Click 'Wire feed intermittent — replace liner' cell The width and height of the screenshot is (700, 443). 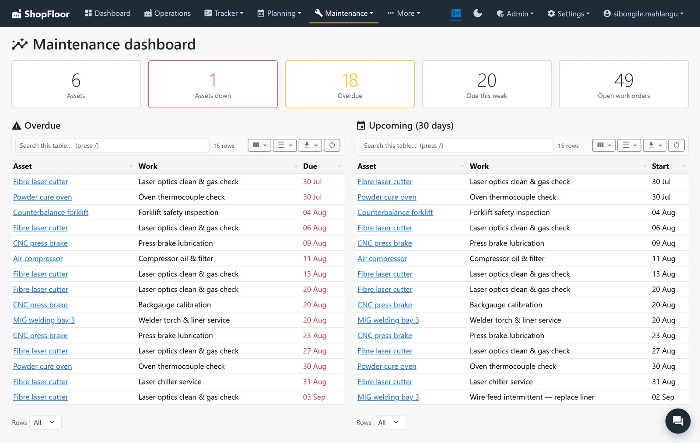click(532, 397)
